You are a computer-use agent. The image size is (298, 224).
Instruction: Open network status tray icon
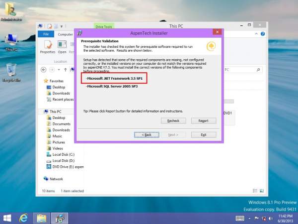tap(264, 219)
